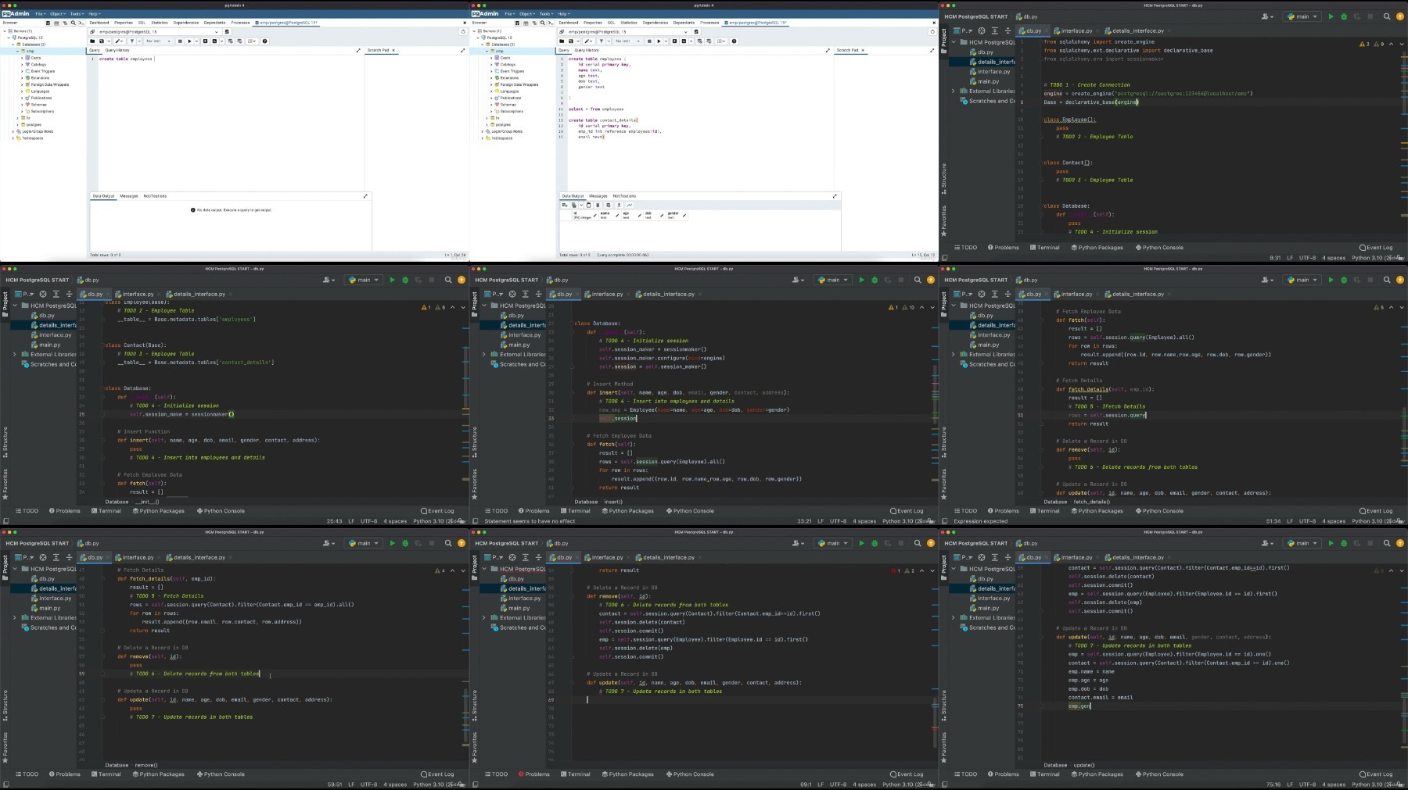The height and width of the screenshot is (790, 1408).
Task: Open Macros dropdown in pgAdmin 'No data output' window toolbar
Action: (252, 41)
